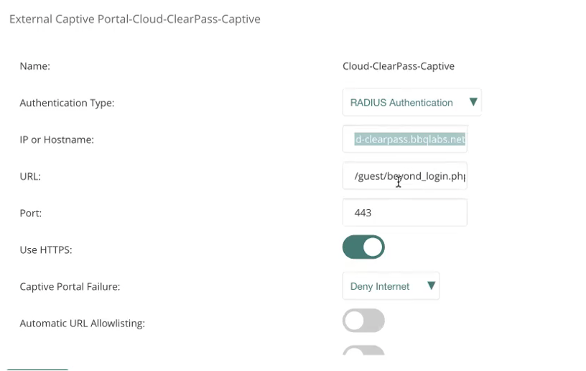This screenshot has height=371, width=586.
Task: Click the Authentication Type: label
Action: point(67,103)
